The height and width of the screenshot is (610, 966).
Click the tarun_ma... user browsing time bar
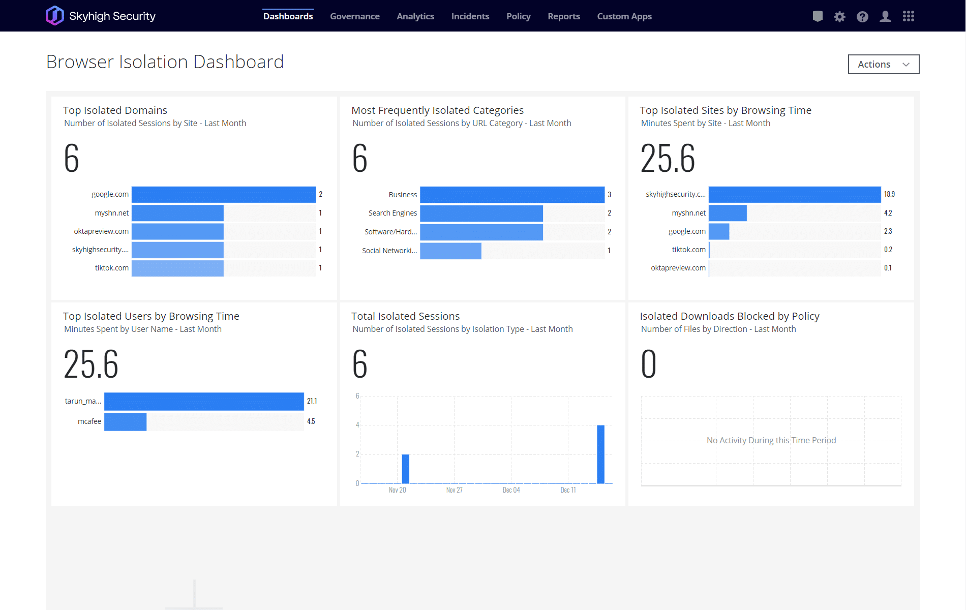coord(203,401)
